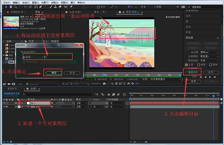The height and width of the screenshot is (145, 224).
Task: Toggle the 缩放 scale checkbox in tracker
Action: pyautogui.click(x=211, y=65)
